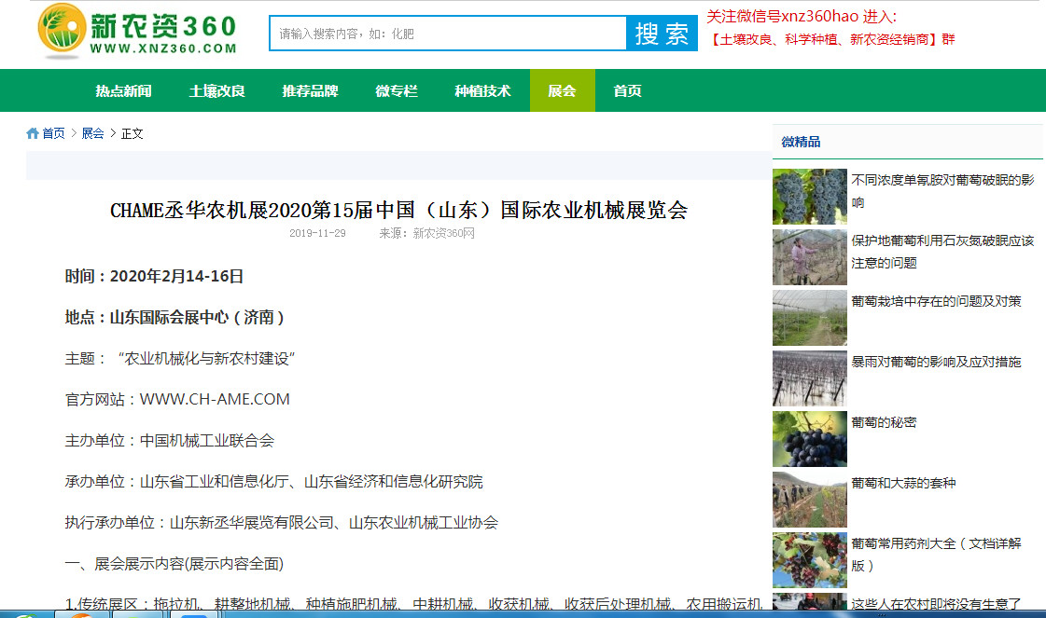Image resolution: width=1046 pixels, height=618 pixels.
Task: Open thumbnail for 葡萄栽培中存在的问题及对策
Action: click(x=810, y=318)
